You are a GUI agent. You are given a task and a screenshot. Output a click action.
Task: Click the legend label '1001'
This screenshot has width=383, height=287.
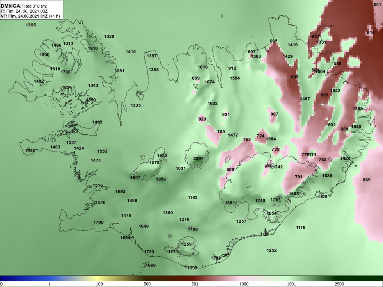coord(291,284)
